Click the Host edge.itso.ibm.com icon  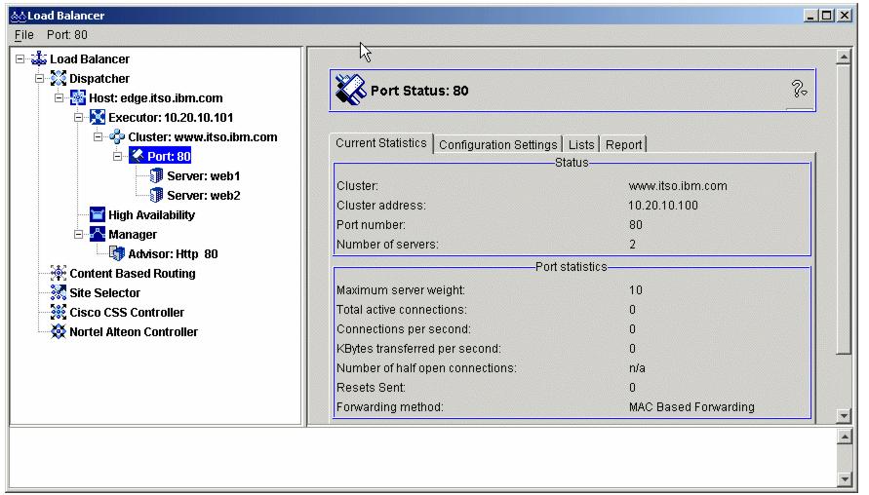[x=78, y=98]
